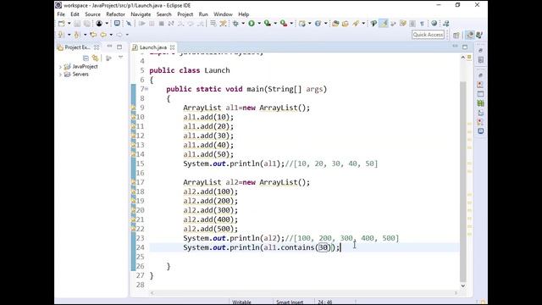Click the Coverage launch icon

(268, 24)
